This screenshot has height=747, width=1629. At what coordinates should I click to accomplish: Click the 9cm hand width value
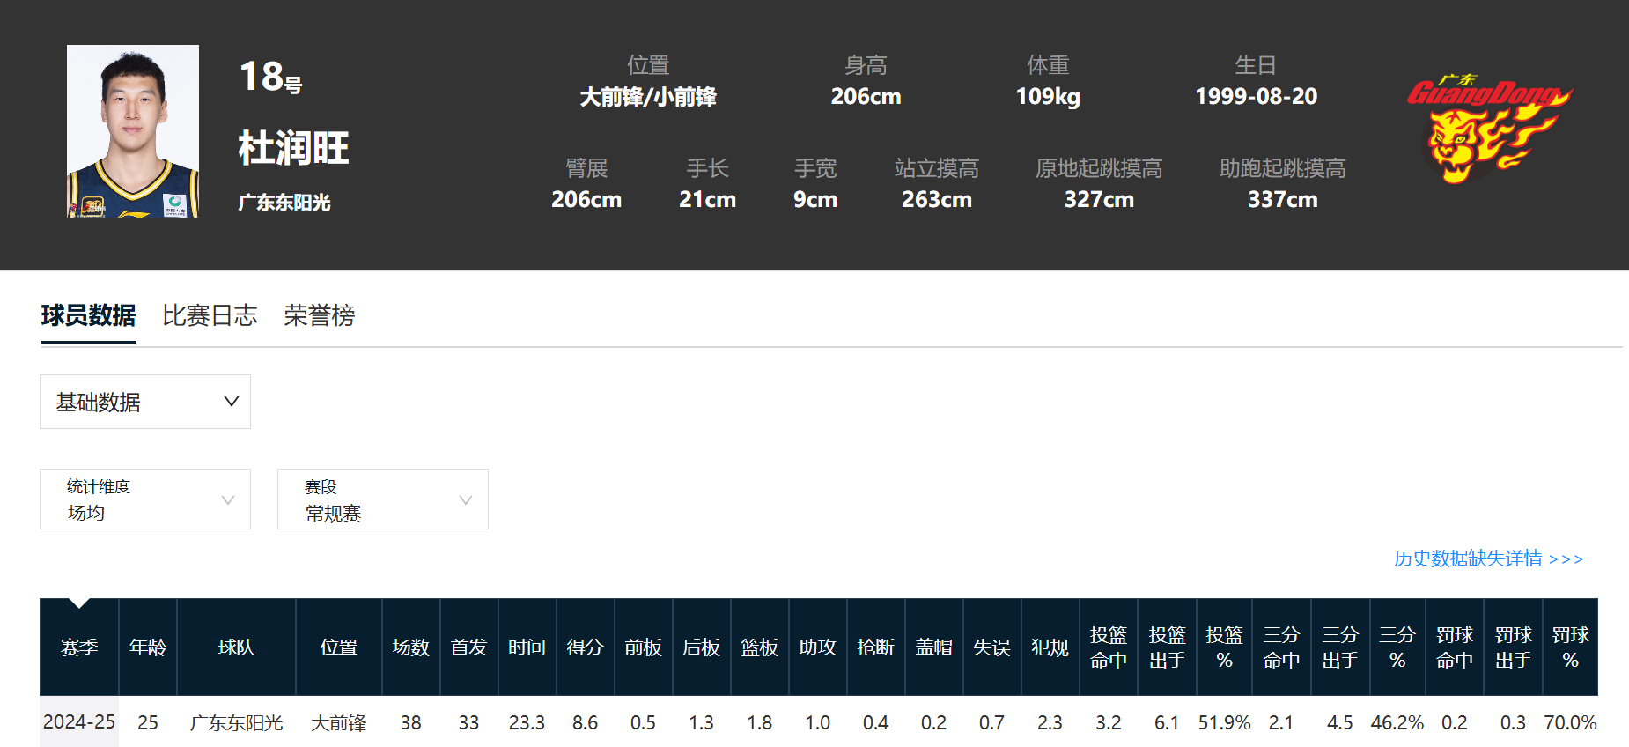coord(815,199)
